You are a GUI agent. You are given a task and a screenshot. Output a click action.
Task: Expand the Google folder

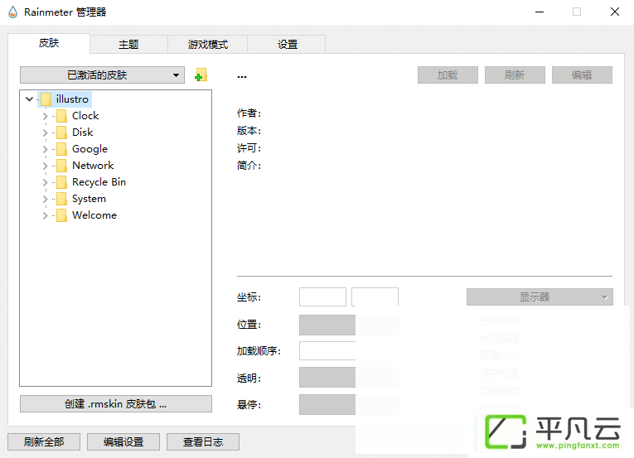tap(45, 149)
